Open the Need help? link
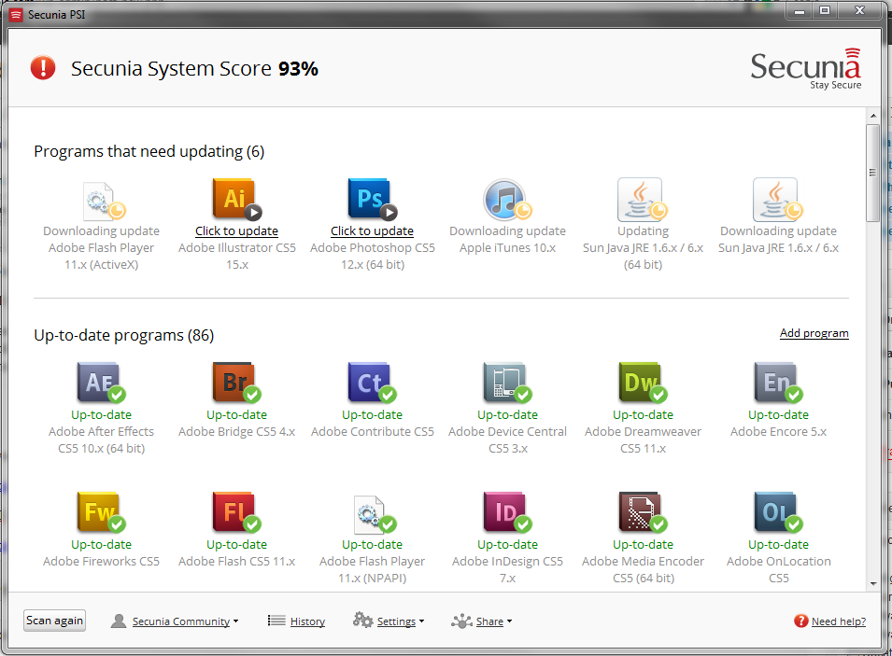The height and width of the screenshot is (656, 892). point(839,621)
